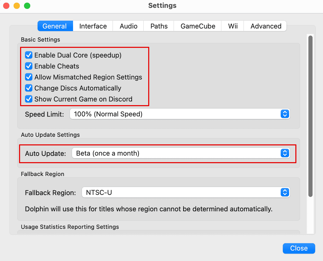The image size is (323, 261).
Task: Switch to the Interface tab
Action: 93,26
